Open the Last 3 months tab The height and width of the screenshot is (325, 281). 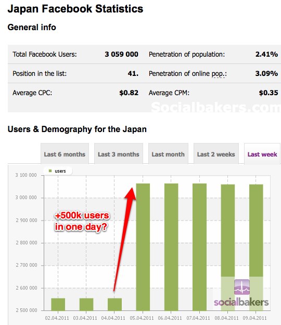pos(119,154)
